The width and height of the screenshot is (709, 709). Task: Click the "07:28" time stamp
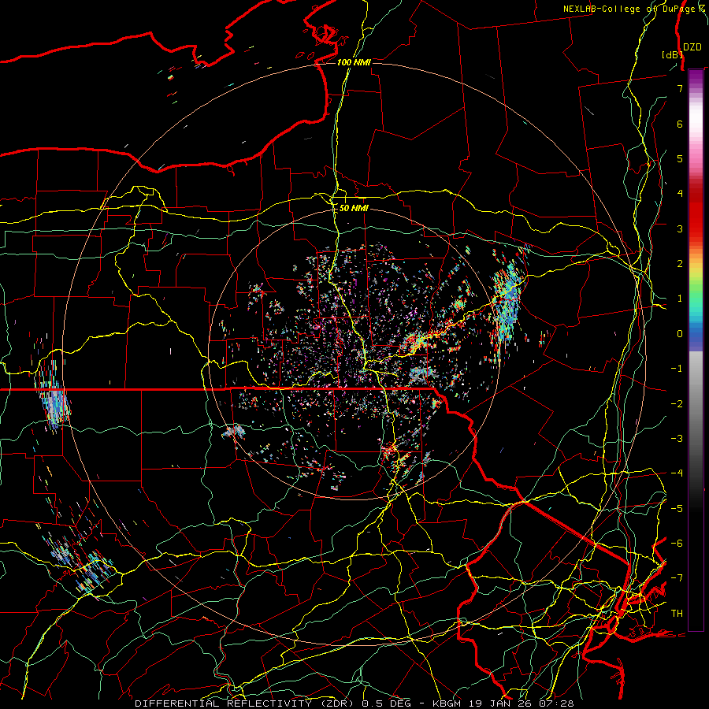click(557, 703)
